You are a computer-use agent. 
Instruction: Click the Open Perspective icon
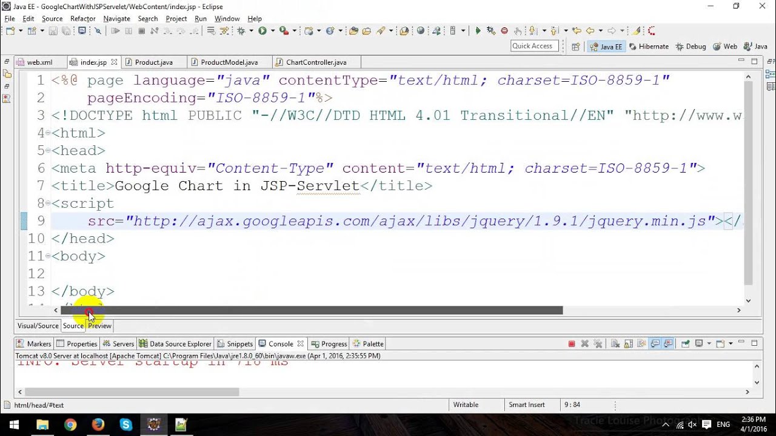(576, 47)
